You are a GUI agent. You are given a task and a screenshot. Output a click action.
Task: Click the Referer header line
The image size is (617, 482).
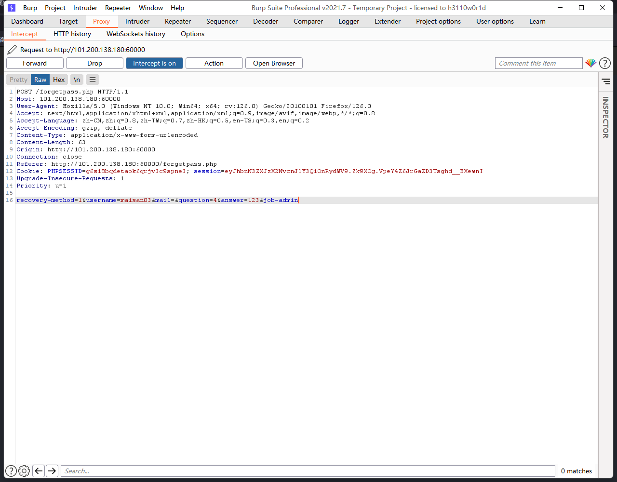tap(117, 164)
